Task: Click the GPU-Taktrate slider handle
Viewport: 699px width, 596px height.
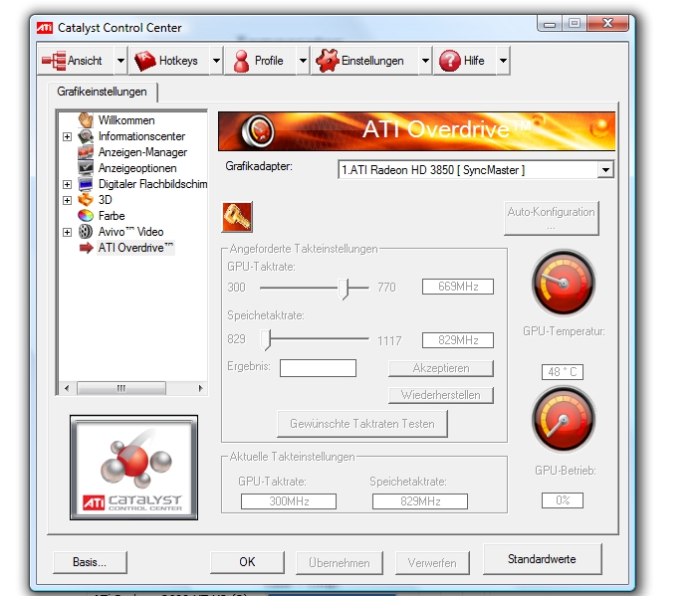Action: tap(343, 289)
